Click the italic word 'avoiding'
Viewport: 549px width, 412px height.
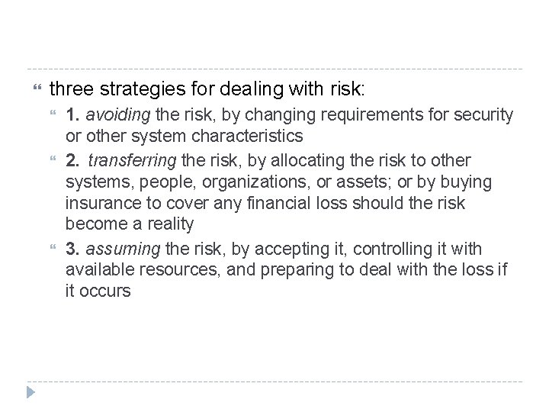click(x=120, y=115)
